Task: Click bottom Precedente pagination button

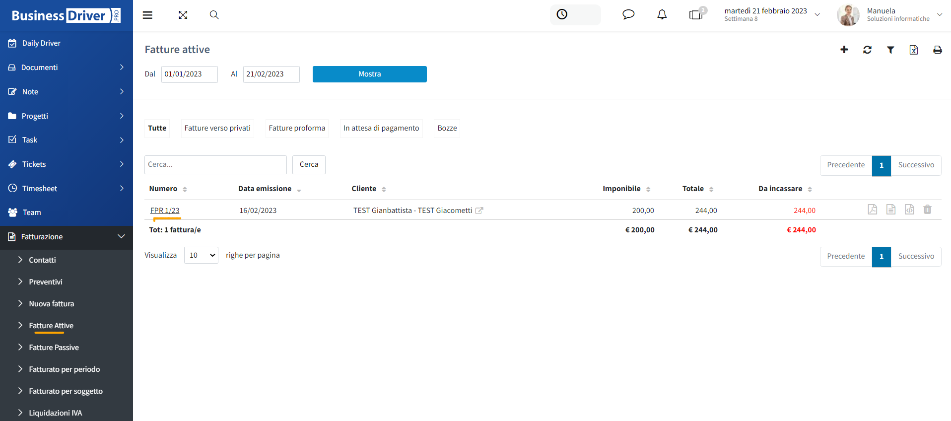Action: click(x=846, y=257)
